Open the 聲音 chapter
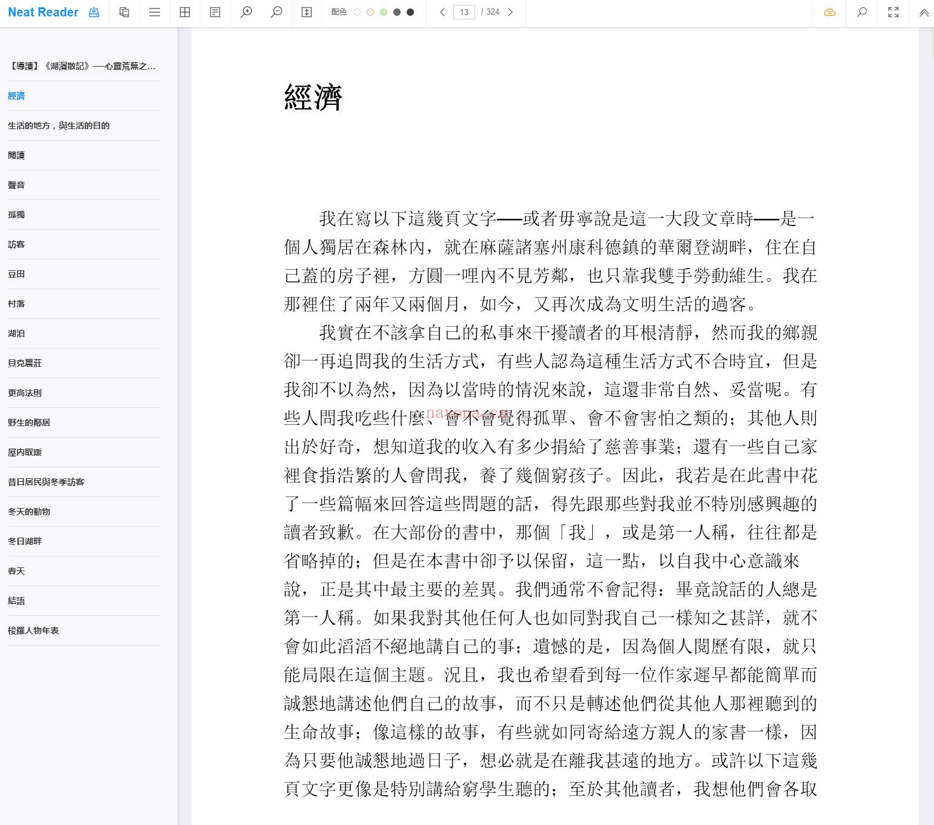 point(84,185)
